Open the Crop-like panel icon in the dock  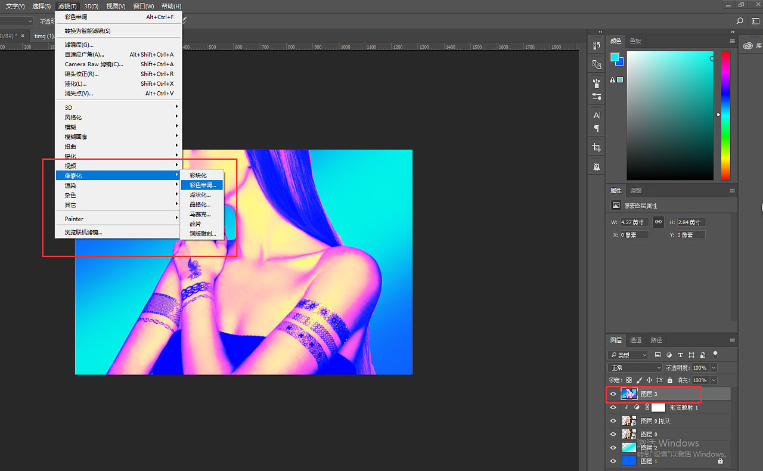tap(597, 147)
